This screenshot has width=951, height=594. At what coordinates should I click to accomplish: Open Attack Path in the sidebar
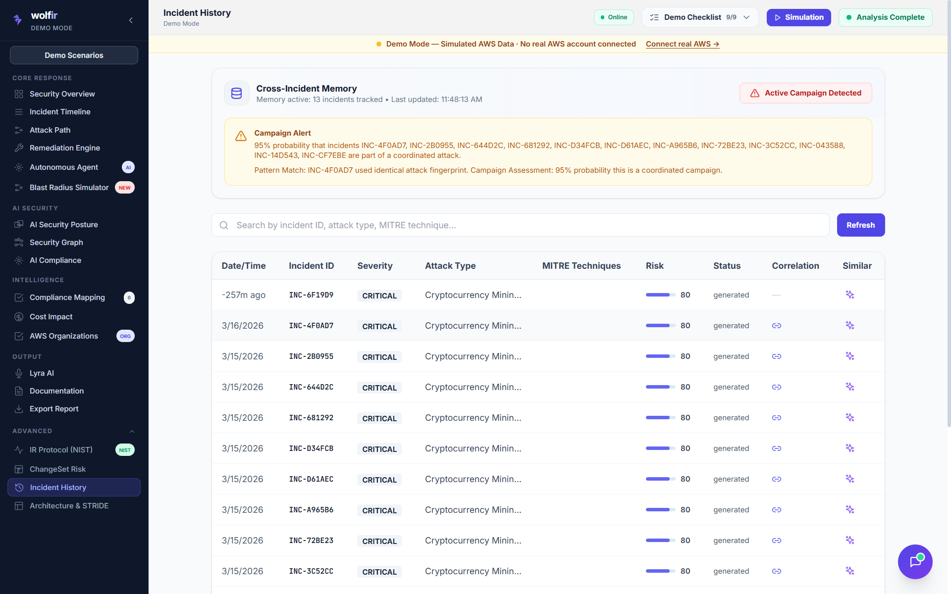coord(50,130)
